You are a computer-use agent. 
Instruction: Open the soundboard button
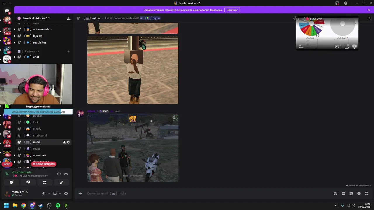[x=61, y=182]
